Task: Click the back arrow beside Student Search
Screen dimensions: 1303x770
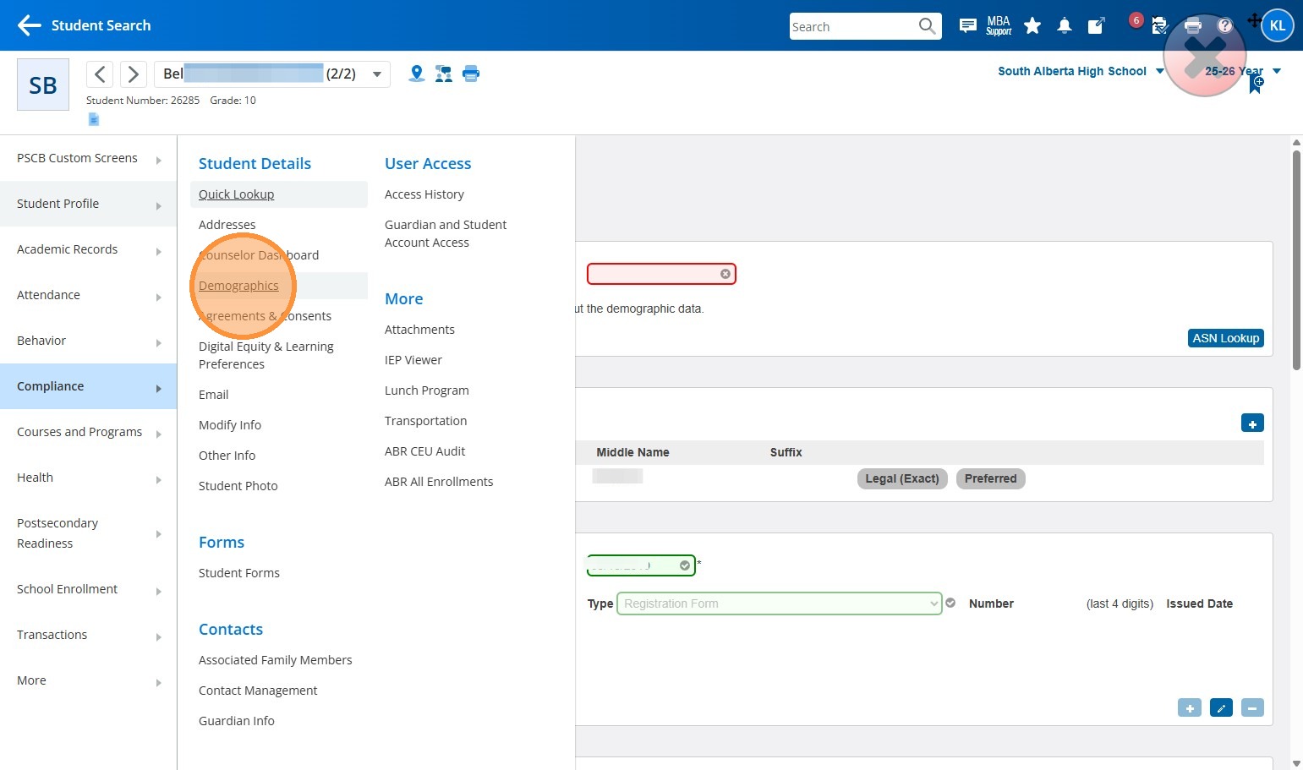Action: click(x=29, y=25)
